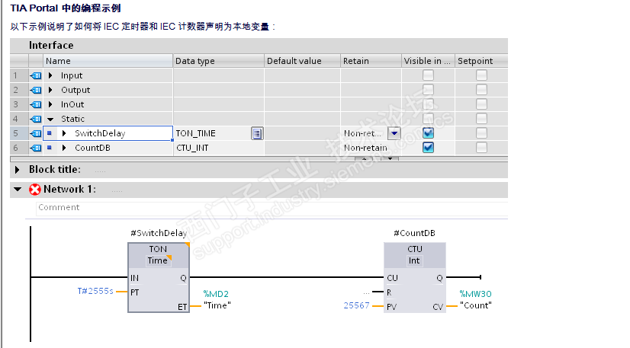Click the Data type column header

click(219, 61)
